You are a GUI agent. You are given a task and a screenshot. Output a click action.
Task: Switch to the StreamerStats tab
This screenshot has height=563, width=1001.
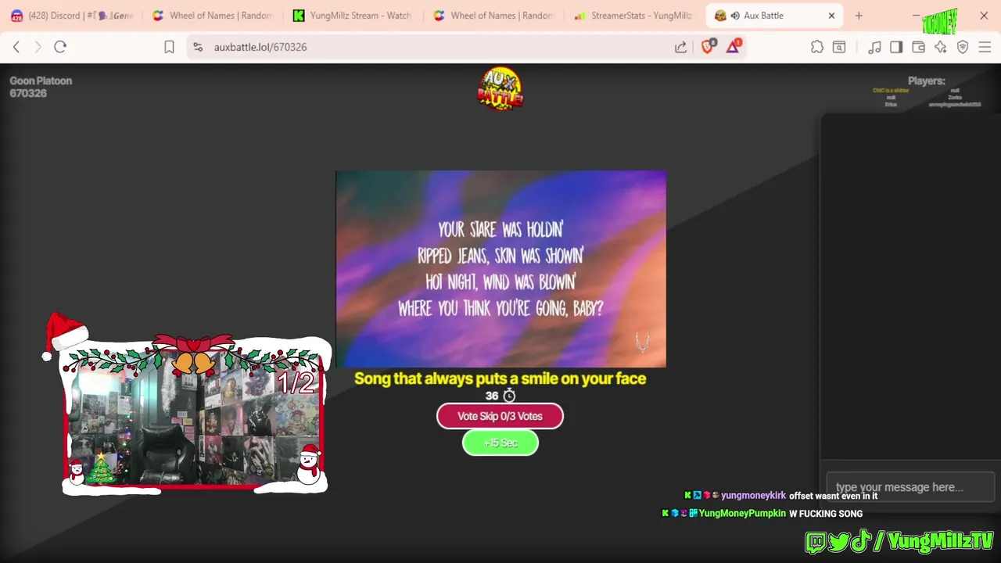click(633, 16)
